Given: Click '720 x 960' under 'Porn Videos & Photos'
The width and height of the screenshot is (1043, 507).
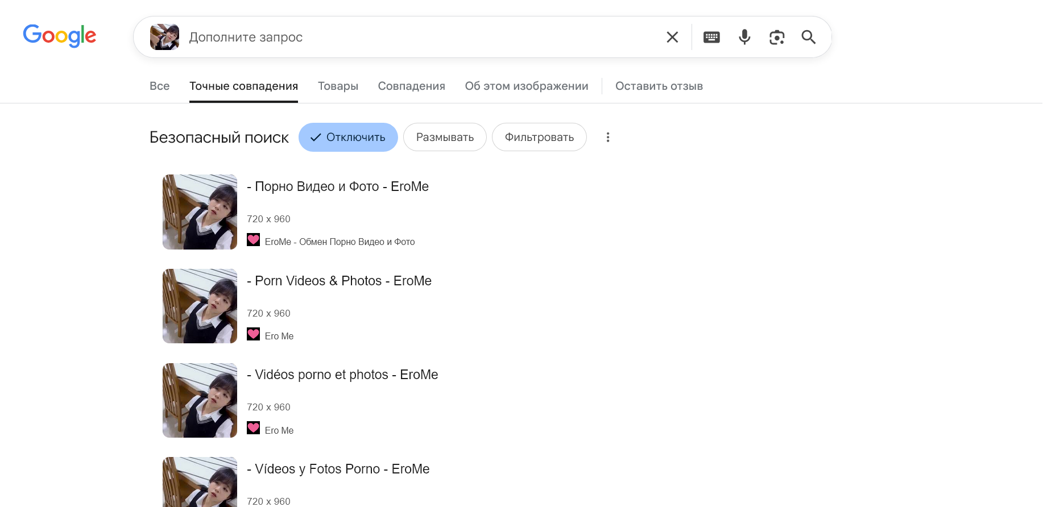Looking at the screenshot, I should click(268, 313).
